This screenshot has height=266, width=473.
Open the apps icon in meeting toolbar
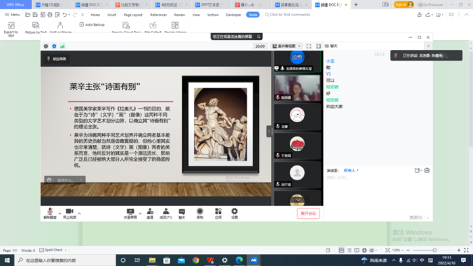coord(218,211)
